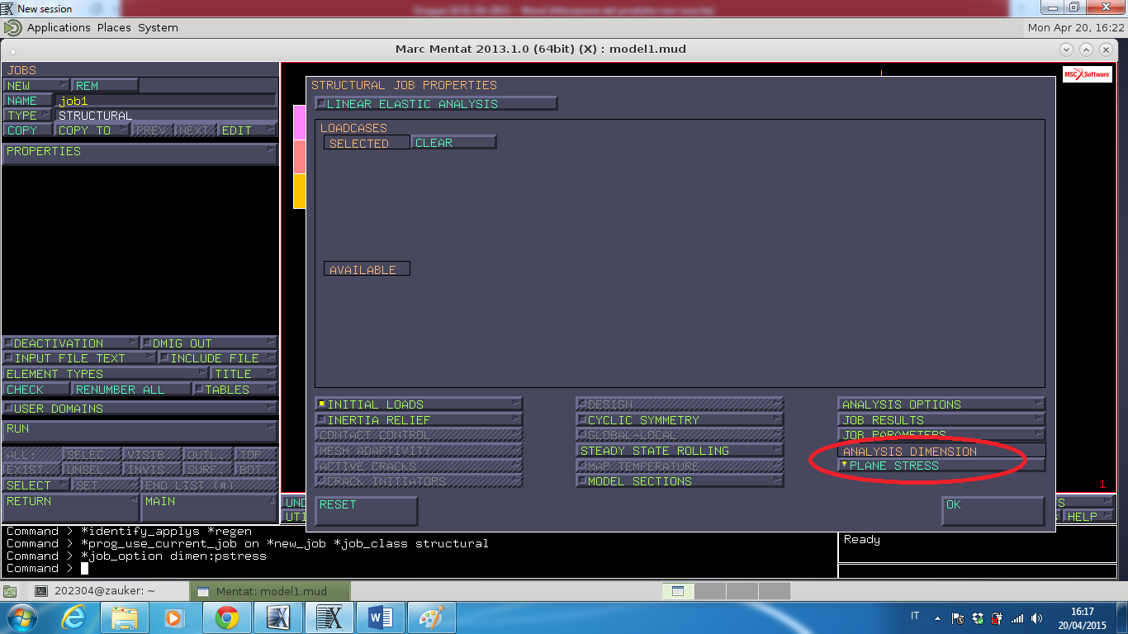Expand the RUN submenu
This screenshot has height=634, width=1128.
pos(140,430)
